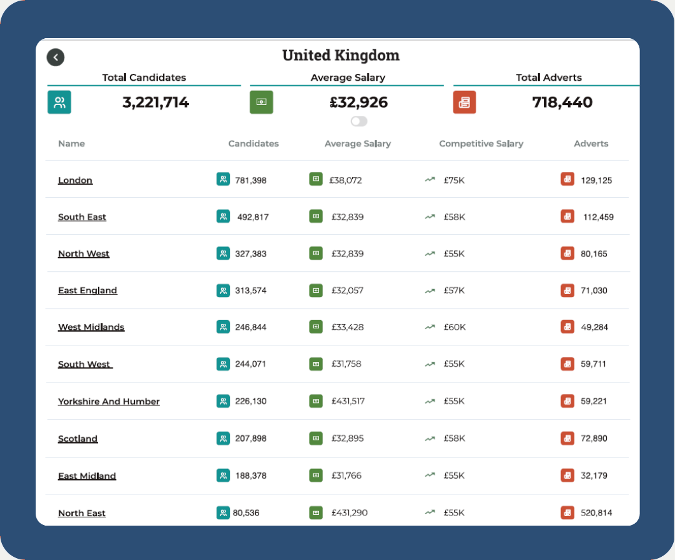This screenshot has width=675, height=560.
Task: Open the Yorkshire And Humber link
Action: 109,402
